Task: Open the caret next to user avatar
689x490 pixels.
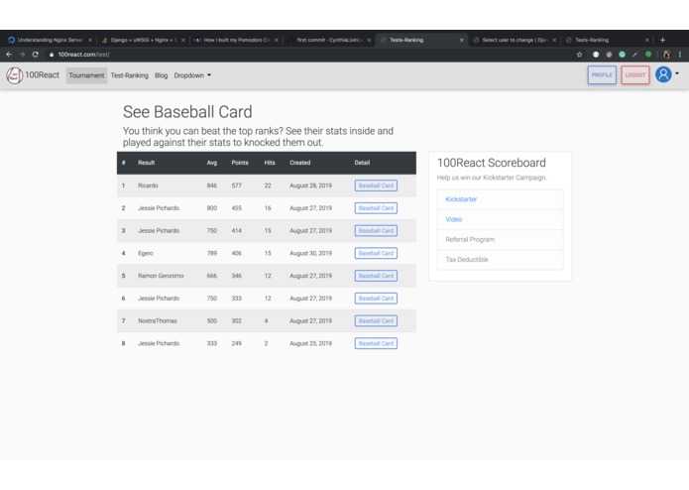Action: [x=677, y=73]
